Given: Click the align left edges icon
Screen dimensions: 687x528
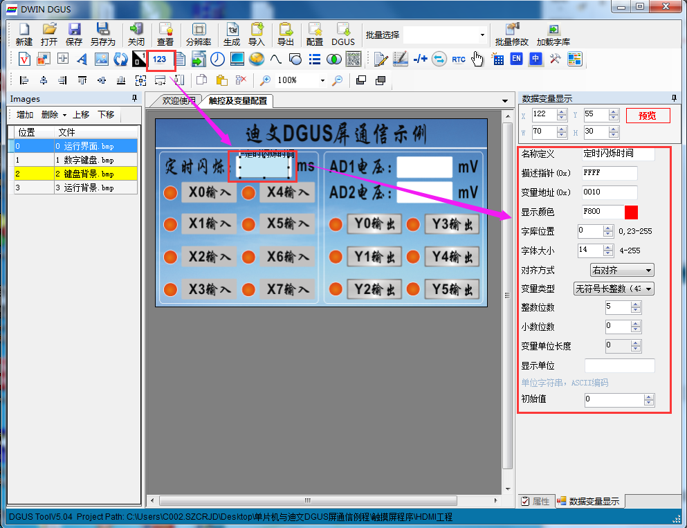Looking at the screenshot, I should [24, 80].
